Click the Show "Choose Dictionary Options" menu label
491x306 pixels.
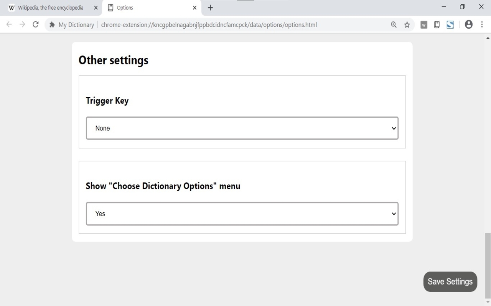(163, 186)
